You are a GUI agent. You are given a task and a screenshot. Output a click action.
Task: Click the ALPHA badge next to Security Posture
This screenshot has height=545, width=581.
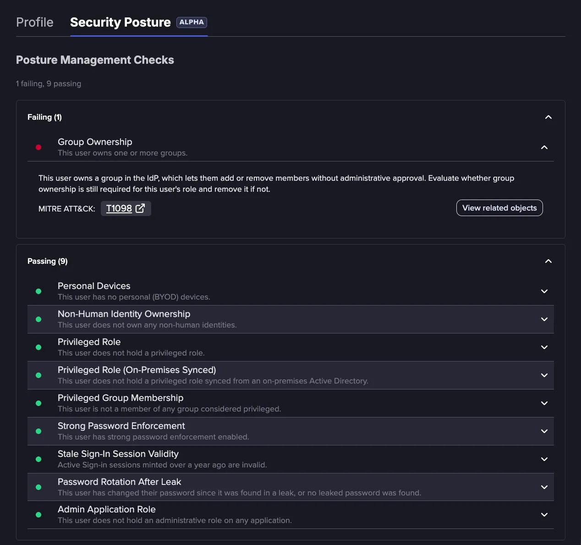click(x=192, y=22)
